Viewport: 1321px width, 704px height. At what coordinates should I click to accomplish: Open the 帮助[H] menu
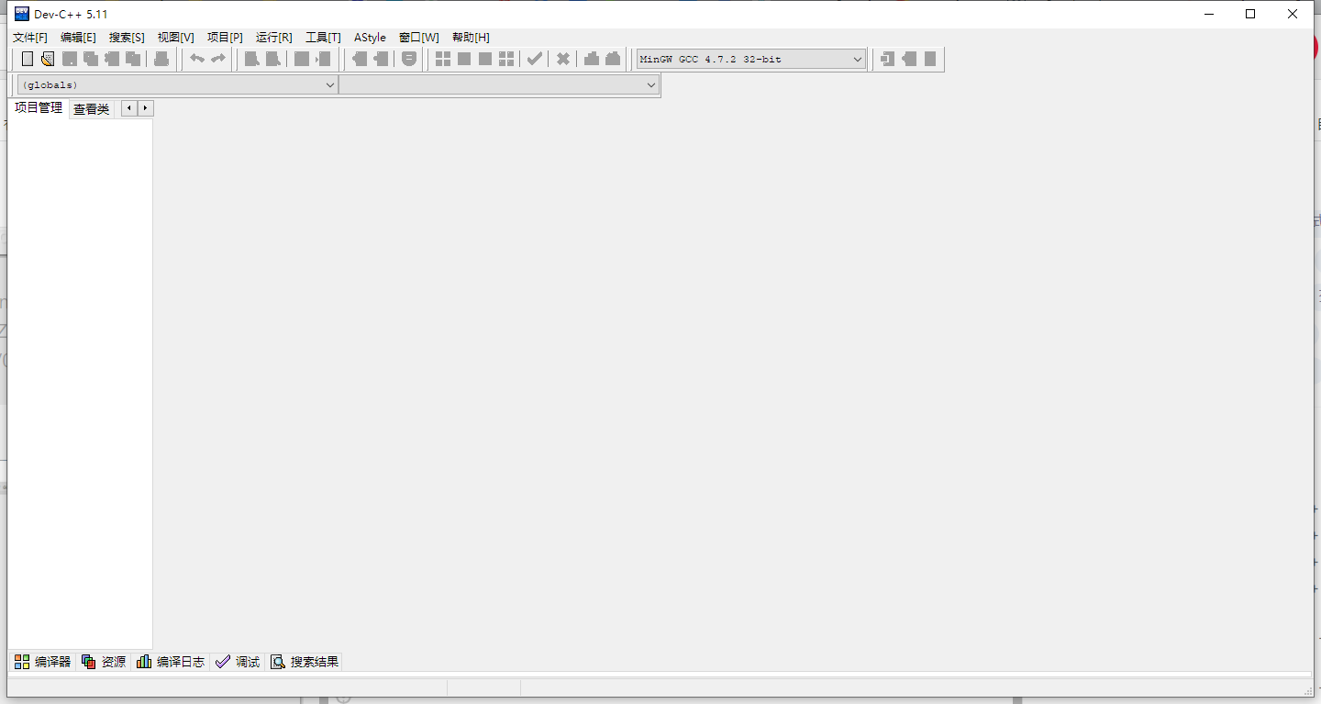click(471, 38)
